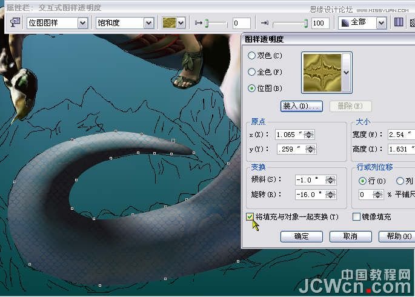The height and width of the screenshot is (297, 415).
Task: Click the x(X) origin field 1.065
Action: 289,135
